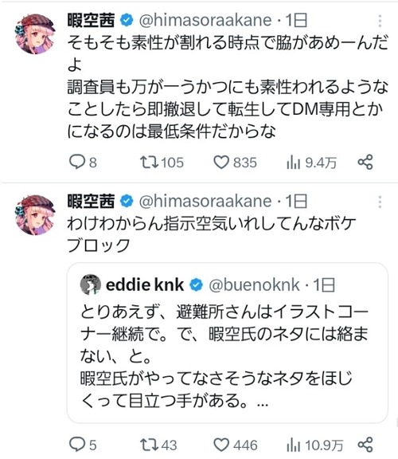398x459 pixels.
Task: Like the first tweet with 835 likes
Action: point(235,163)
